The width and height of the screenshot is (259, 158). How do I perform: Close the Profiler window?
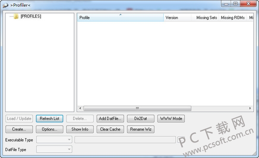pos(248,3)
